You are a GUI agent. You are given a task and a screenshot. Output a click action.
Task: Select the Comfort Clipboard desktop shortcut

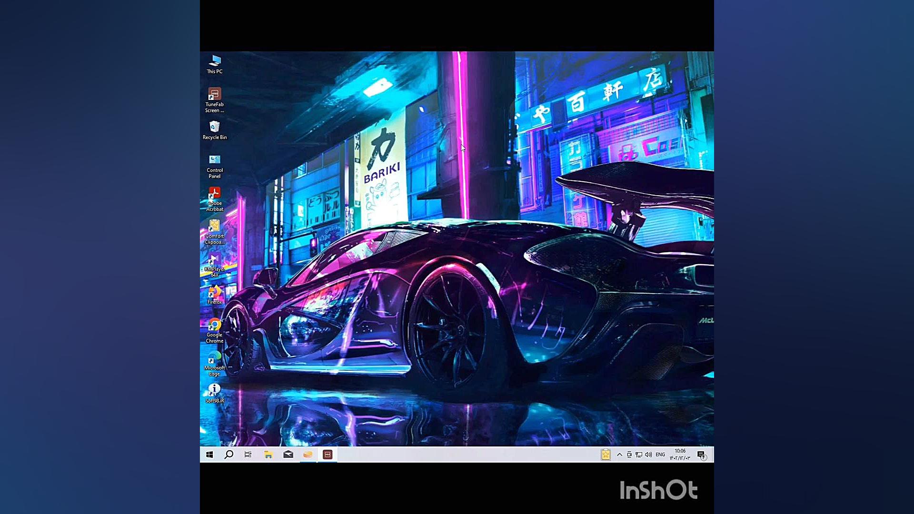[x=214, y=232]
